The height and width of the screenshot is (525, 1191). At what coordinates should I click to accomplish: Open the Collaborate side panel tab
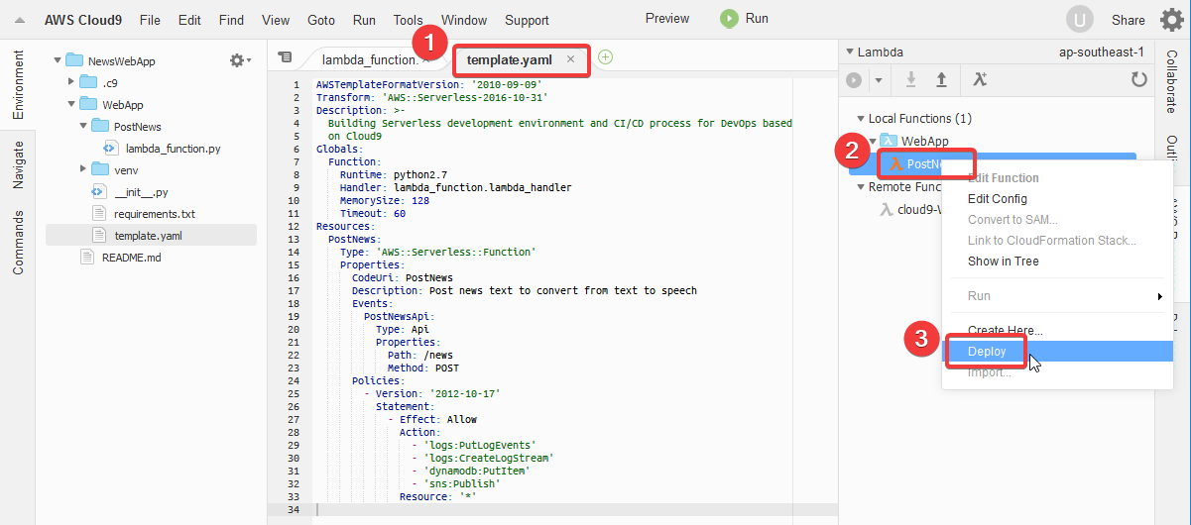[x=1170, y=80]
